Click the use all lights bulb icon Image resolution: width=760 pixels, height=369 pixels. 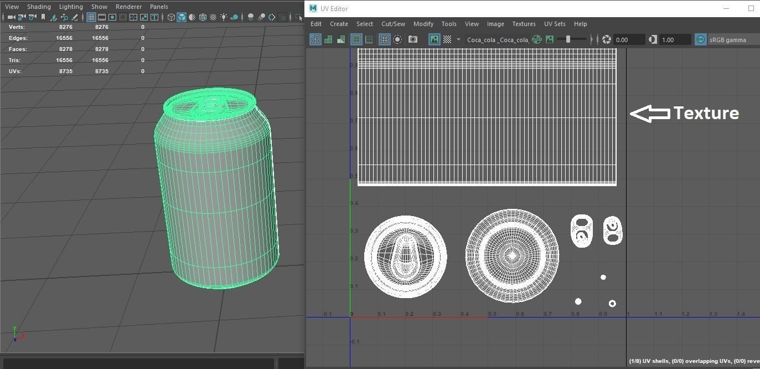tap(224, 17)
